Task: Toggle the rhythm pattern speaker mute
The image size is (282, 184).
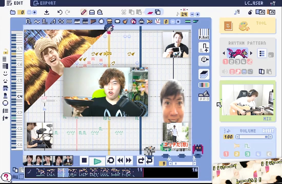Action: [225, 72]
